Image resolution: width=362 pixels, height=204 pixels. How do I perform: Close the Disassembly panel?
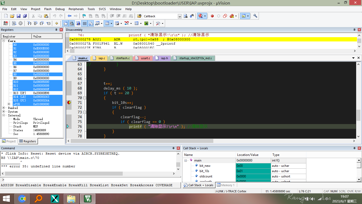click(x=359, y=30)
